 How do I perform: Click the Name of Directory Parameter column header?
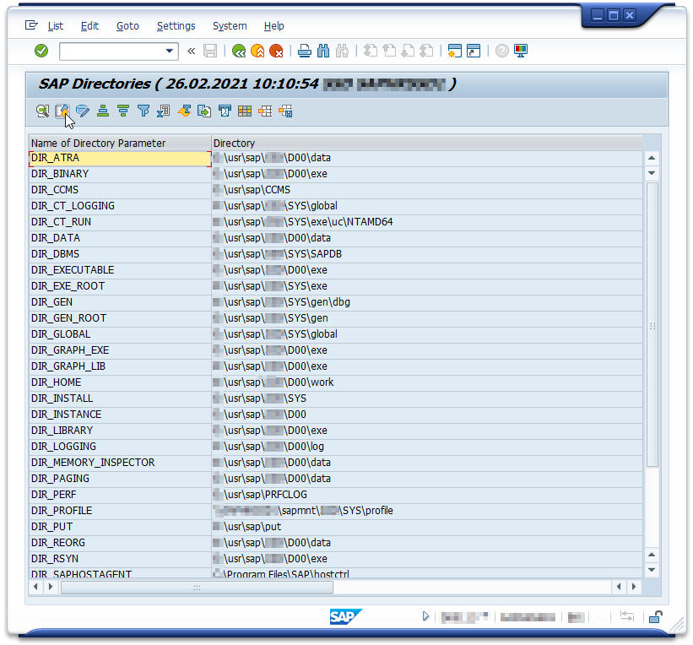pos(120,143)
